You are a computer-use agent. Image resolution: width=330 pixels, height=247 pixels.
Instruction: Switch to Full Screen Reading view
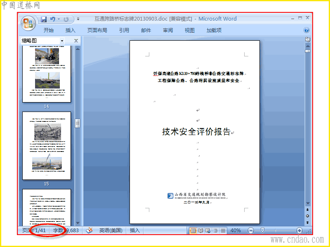point(200,231)
